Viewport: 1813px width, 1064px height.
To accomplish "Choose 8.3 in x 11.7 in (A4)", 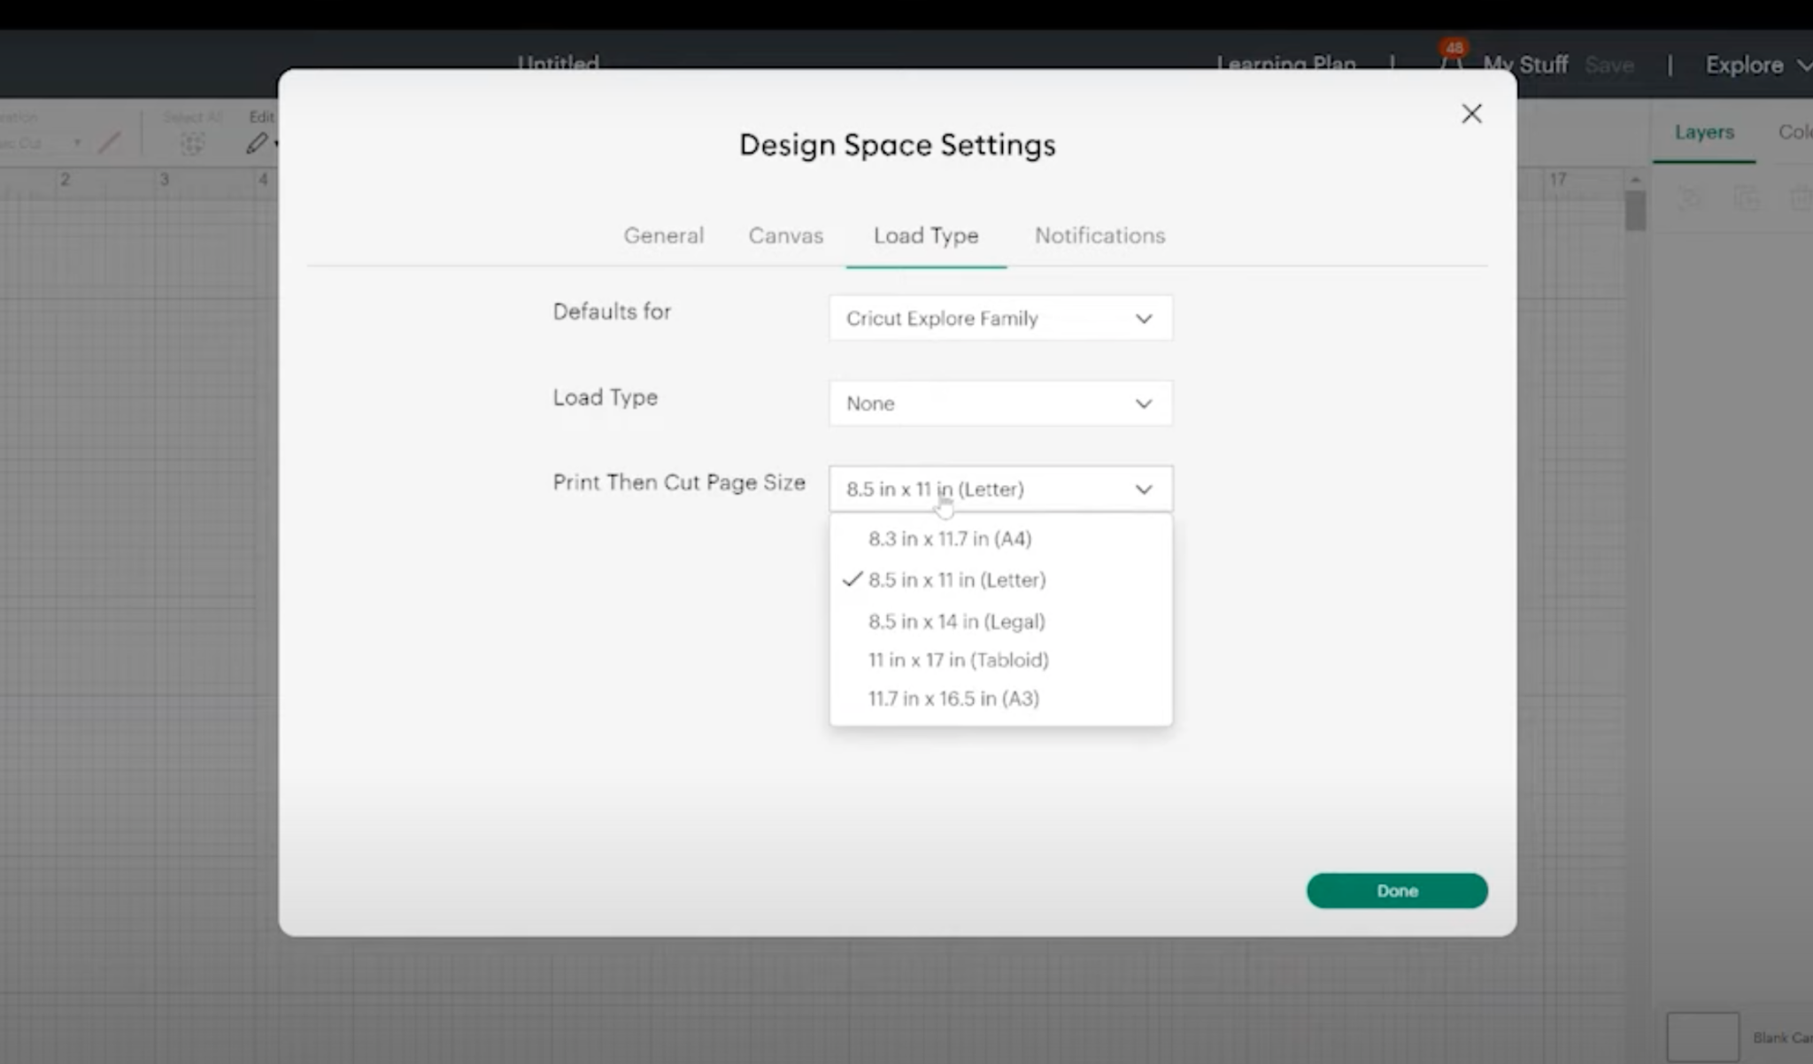I will click(1000, 538).
